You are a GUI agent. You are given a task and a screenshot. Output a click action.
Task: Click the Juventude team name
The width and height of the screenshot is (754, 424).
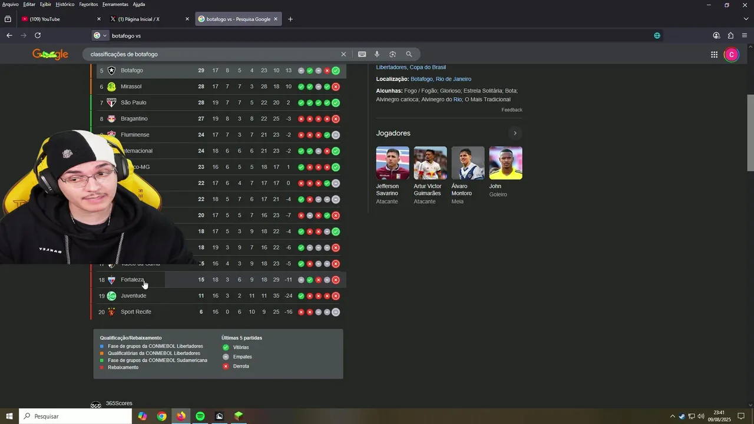tap(133, 296)
